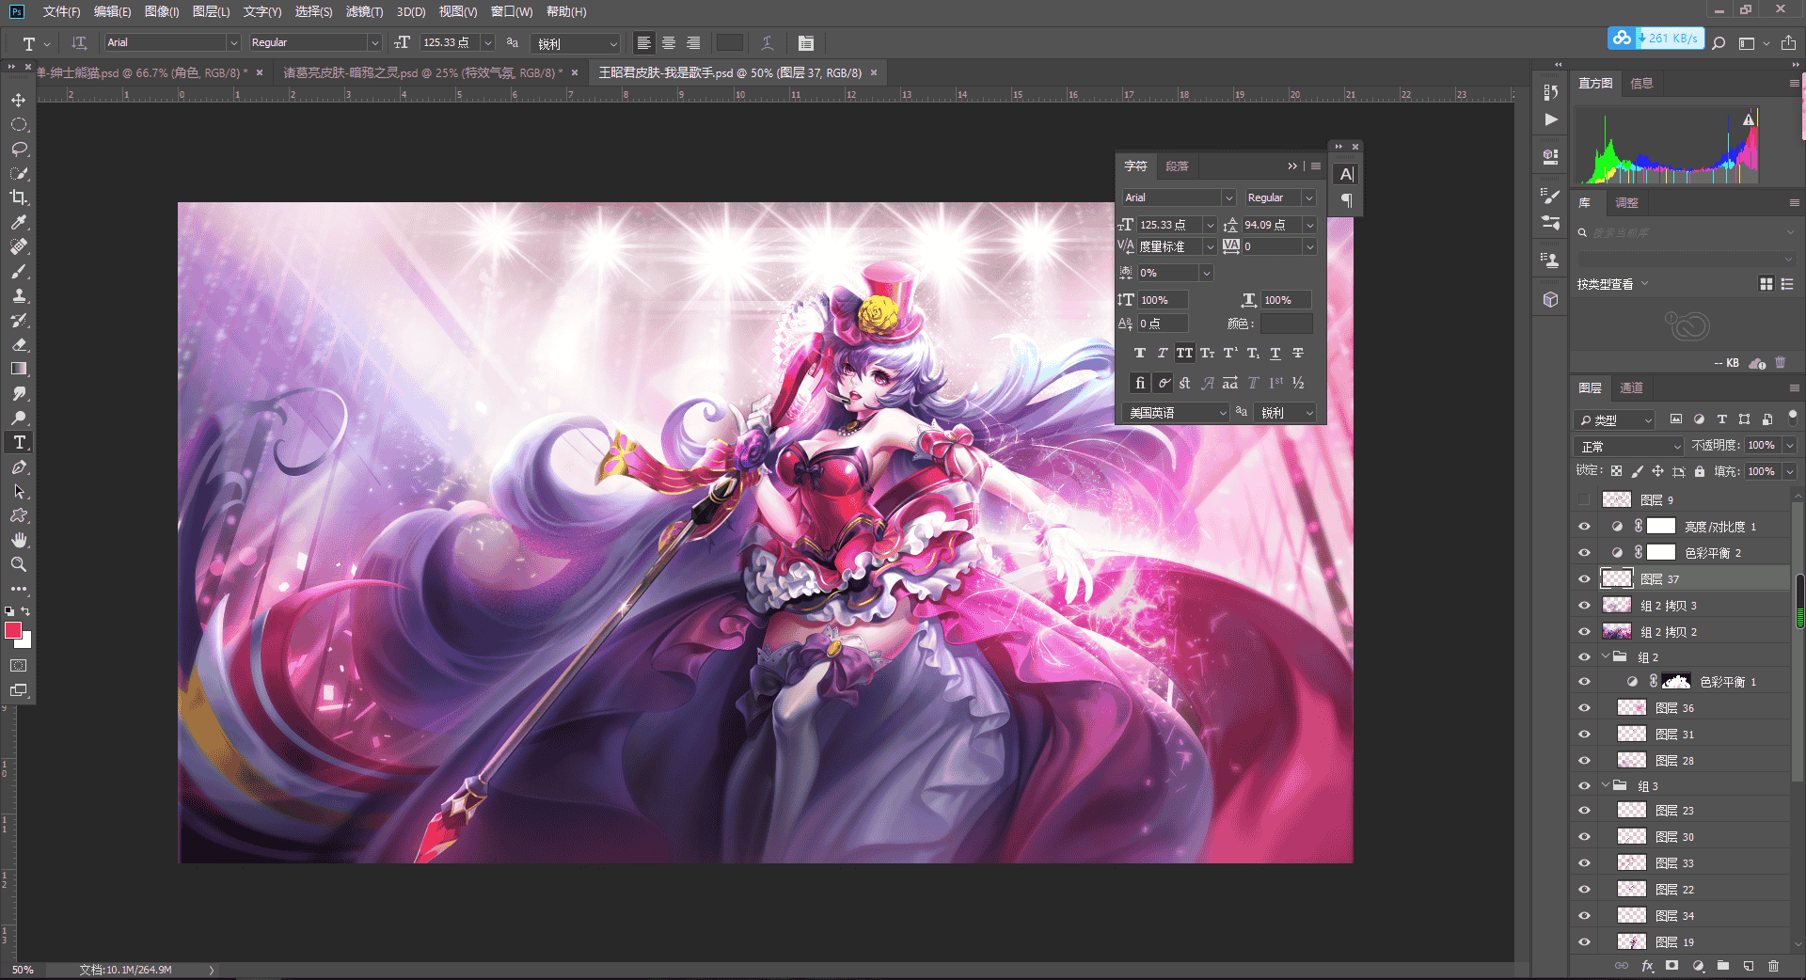The height and width of the screenshot is (980, 1806).
Task: Switch to the 段落 tab
Action: point(1177,166)
